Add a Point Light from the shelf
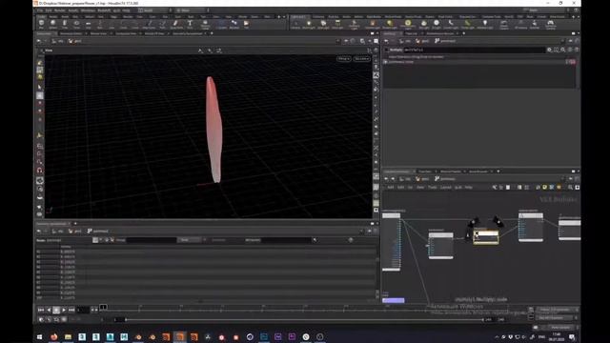 point(309,25)
